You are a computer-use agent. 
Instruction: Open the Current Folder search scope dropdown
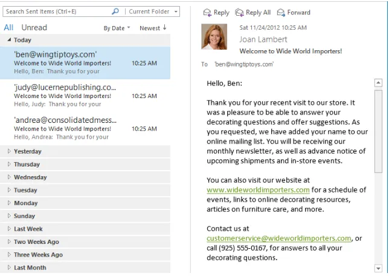point(176,11)
